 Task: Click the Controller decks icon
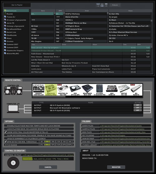tap(13, 91)
